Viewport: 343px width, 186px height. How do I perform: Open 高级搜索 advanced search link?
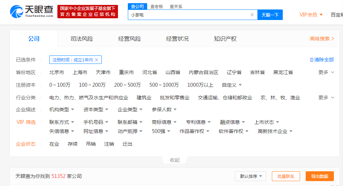coord(322,39)
